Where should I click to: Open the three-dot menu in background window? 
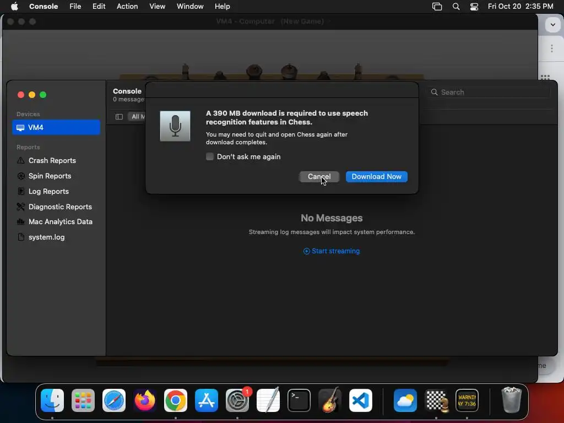(552, 48)
